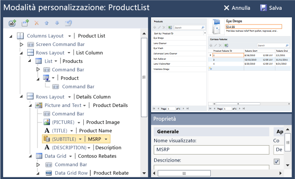The image size is (295, 179).
Task: Open the (SUBTITLE) control type dropdown
Action: [81, 139]
